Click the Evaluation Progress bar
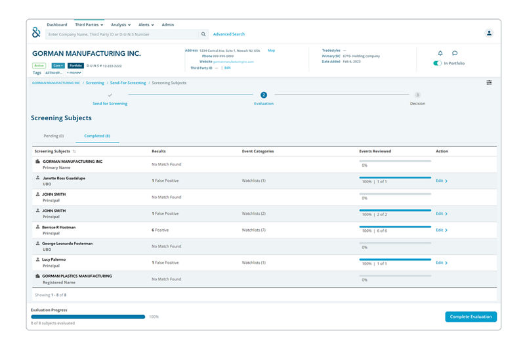525x350 pixels. [88, 317]
